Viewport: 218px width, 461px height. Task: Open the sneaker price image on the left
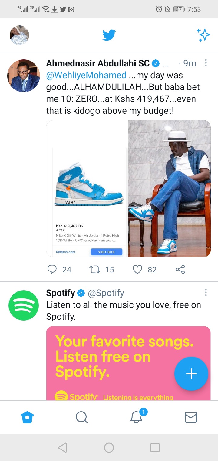pos(87,189)
